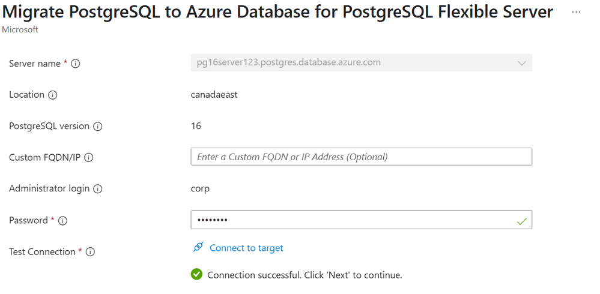This screenshot has width=600, height=294.
Task: Click the Password info icon
Action: [62, 221]
